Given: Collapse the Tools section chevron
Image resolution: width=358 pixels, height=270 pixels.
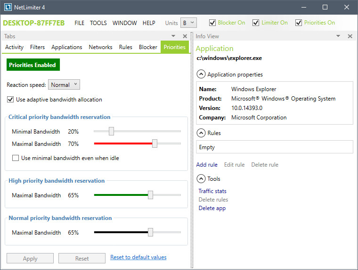Looking at the screenshot, I should coord(201,179).
